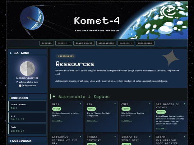The width and height of the screenshot is (194, 145).
Task: Open the Laboratoire navigation item
Action: pos(106,43)
